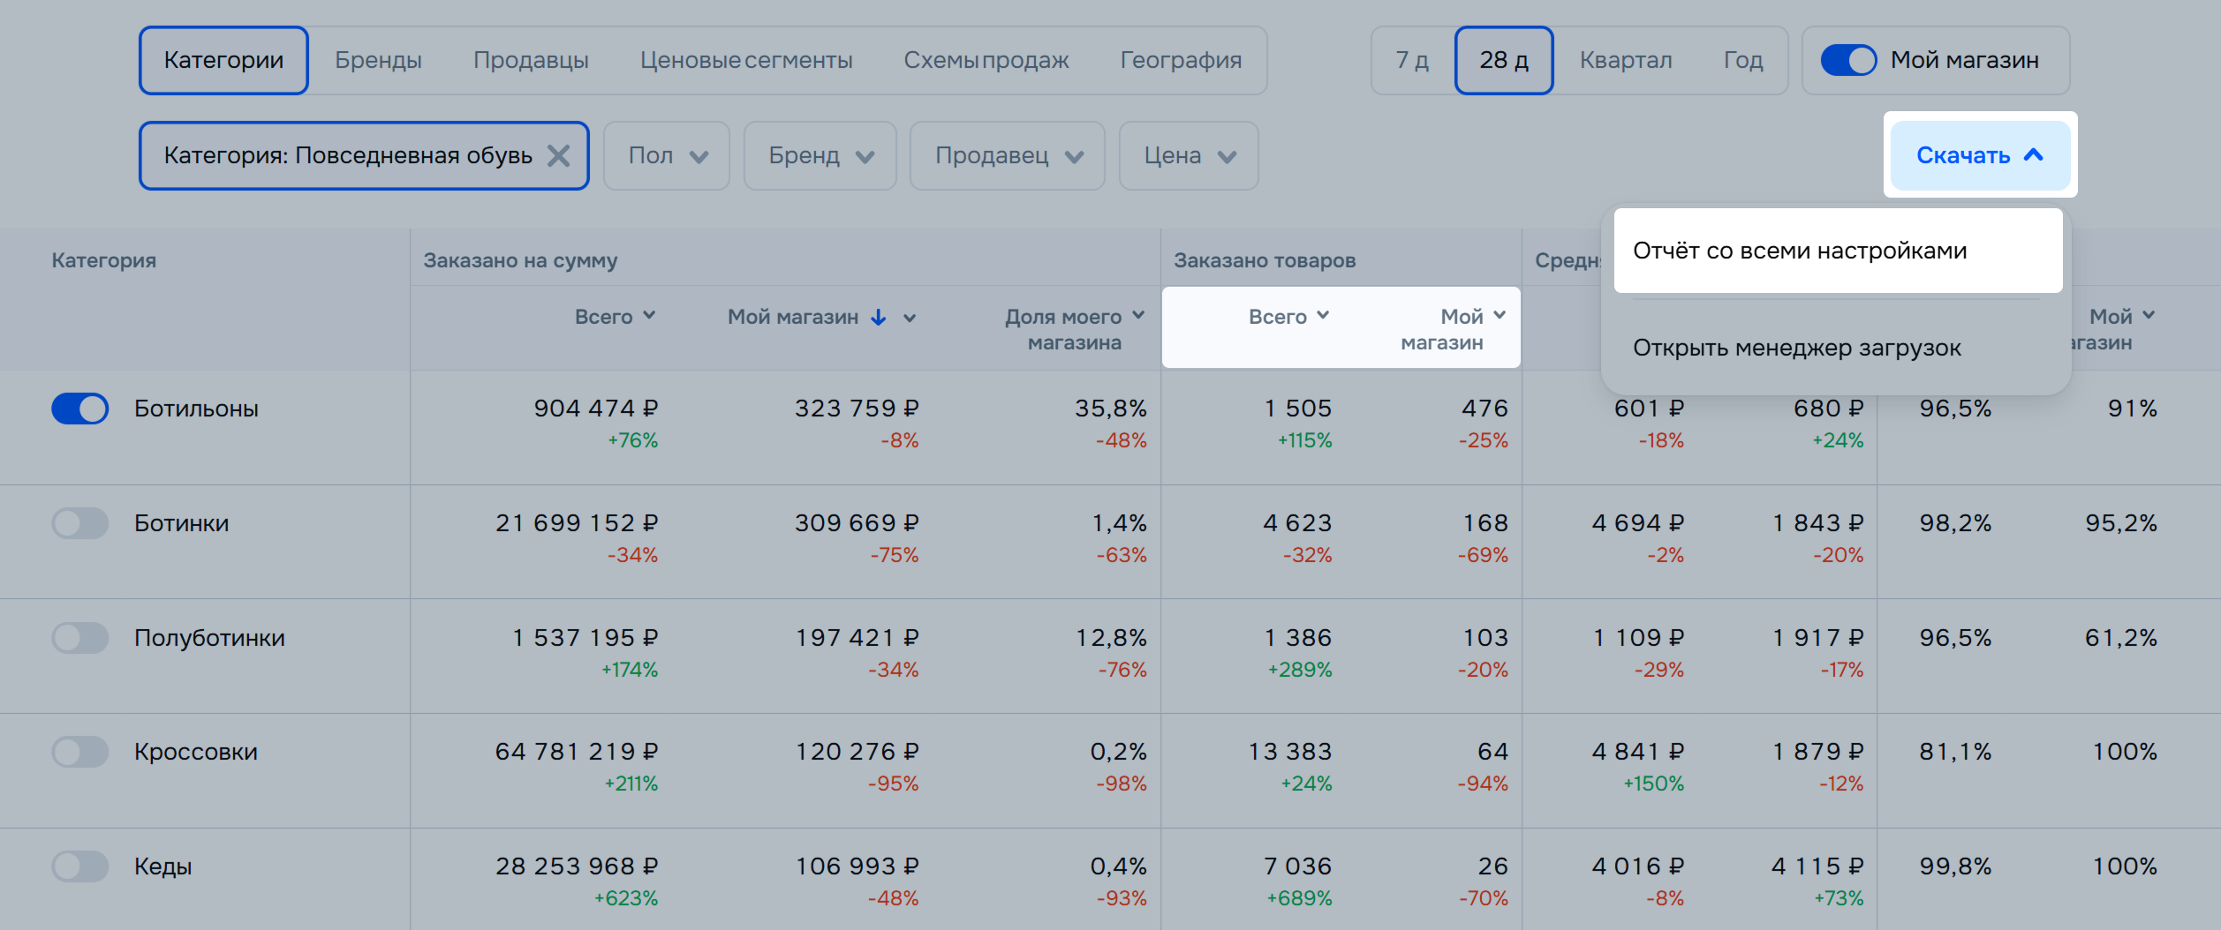Click chevron by Мой магазин under Заказано товаров
The width and height of the screenshot is (2221, 930).
pos(1500,316)
